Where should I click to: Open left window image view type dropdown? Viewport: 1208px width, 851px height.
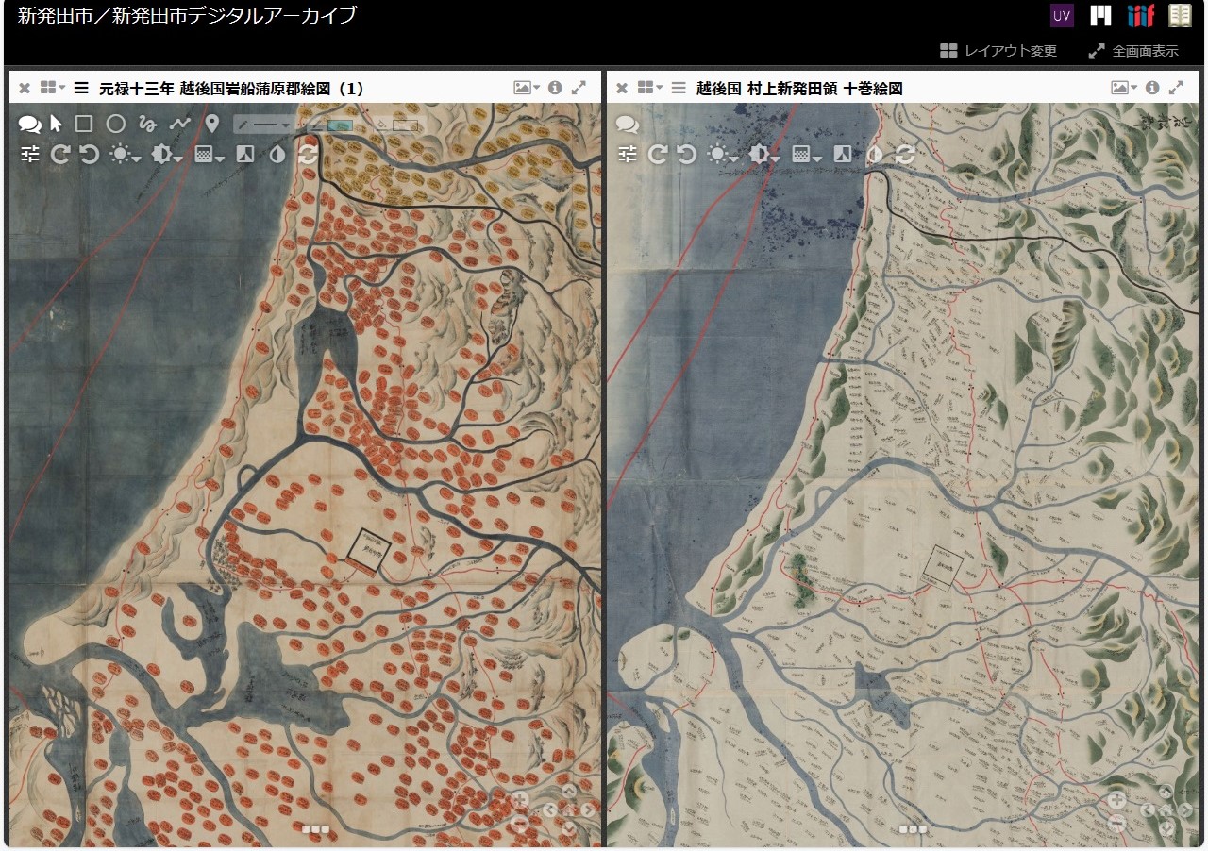527,88
